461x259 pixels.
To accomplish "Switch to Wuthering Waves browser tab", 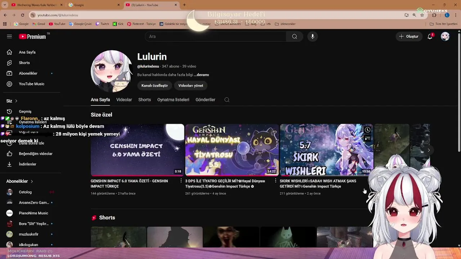I will tap(36, 5).
